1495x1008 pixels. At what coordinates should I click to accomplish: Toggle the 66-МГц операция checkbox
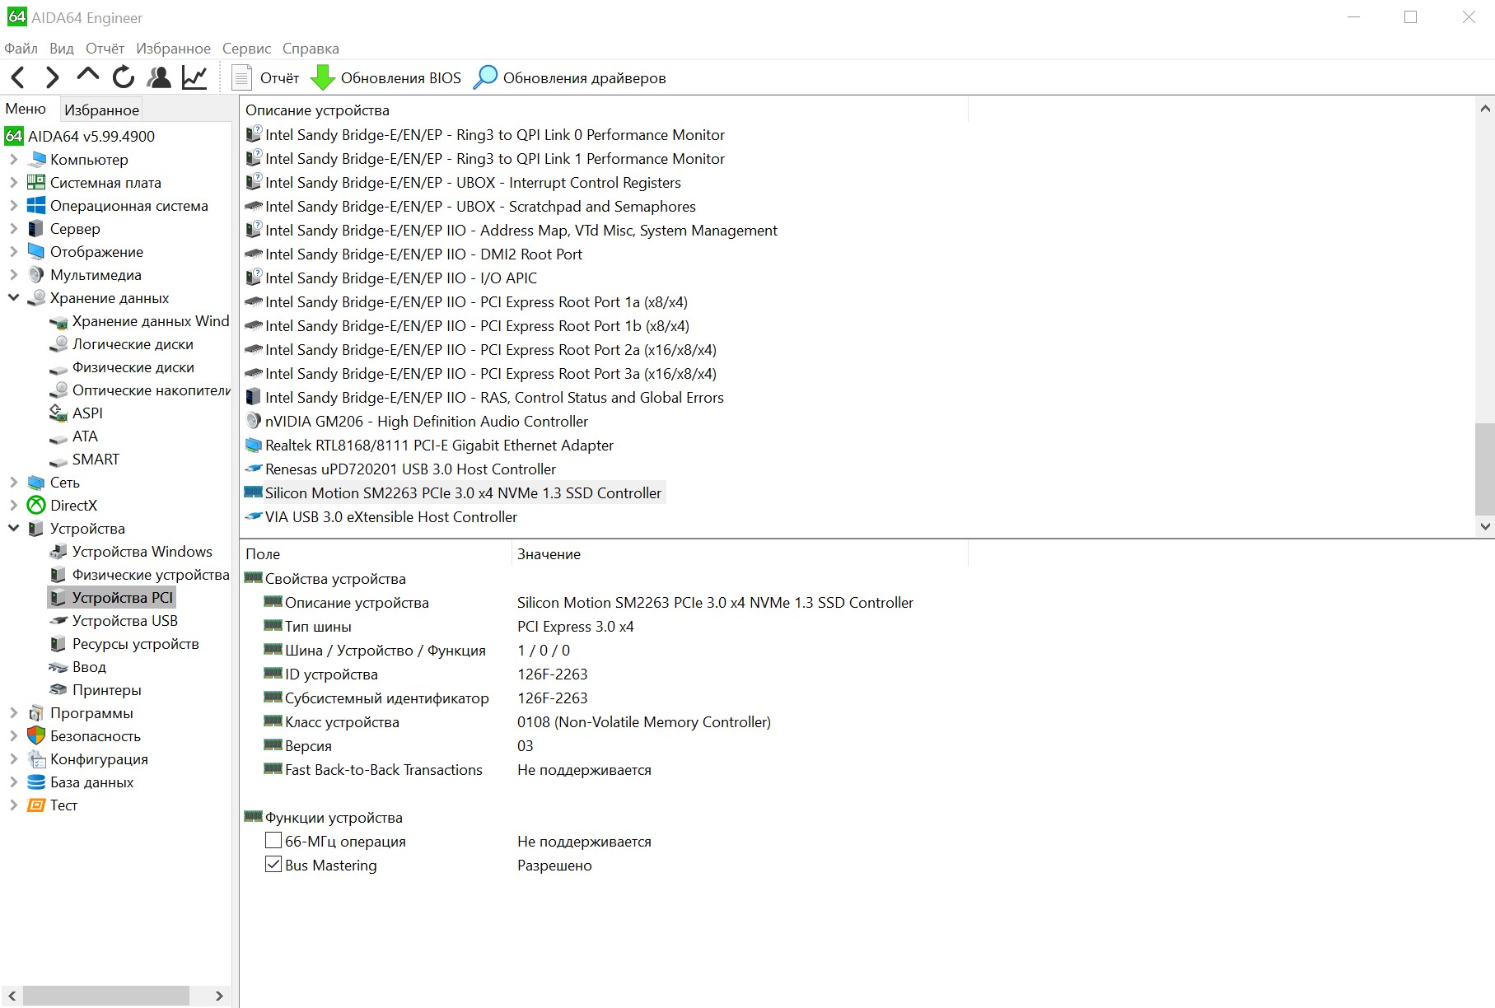(x=273, y=841)
